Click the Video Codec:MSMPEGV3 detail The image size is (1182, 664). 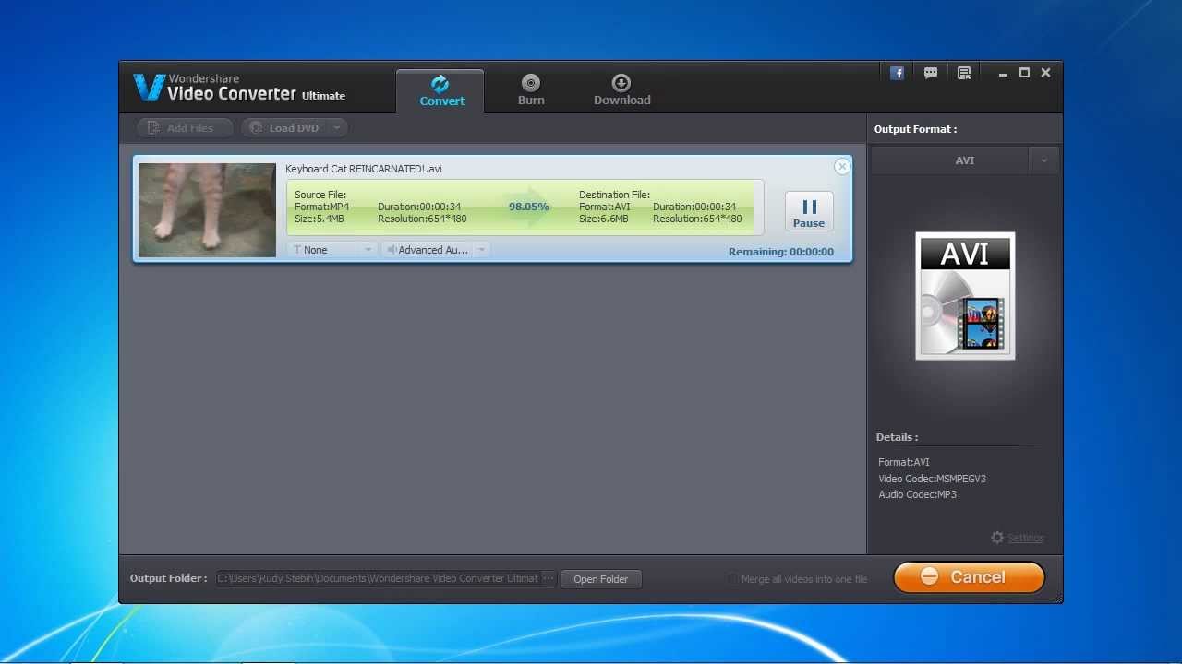click(932, 479)
